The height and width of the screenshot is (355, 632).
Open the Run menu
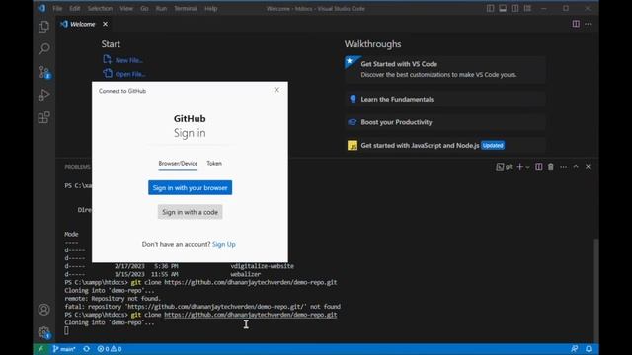(161, 8)
